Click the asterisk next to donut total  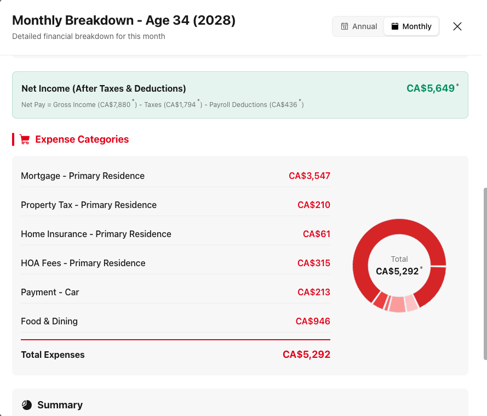pos(421,268)
